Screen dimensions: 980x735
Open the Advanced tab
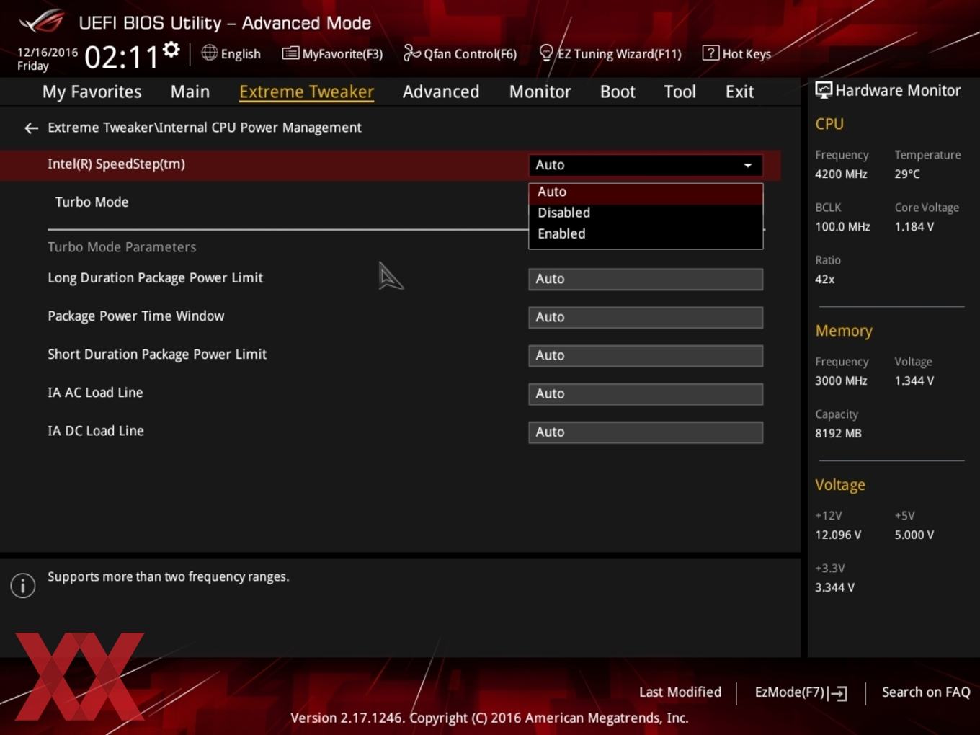point(441,92)
